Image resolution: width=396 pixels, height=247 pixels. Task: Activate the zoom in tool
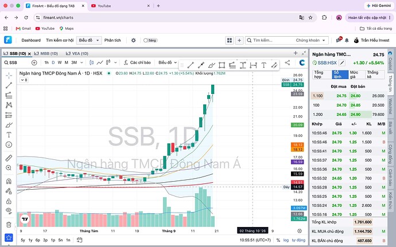coord(9,168)
